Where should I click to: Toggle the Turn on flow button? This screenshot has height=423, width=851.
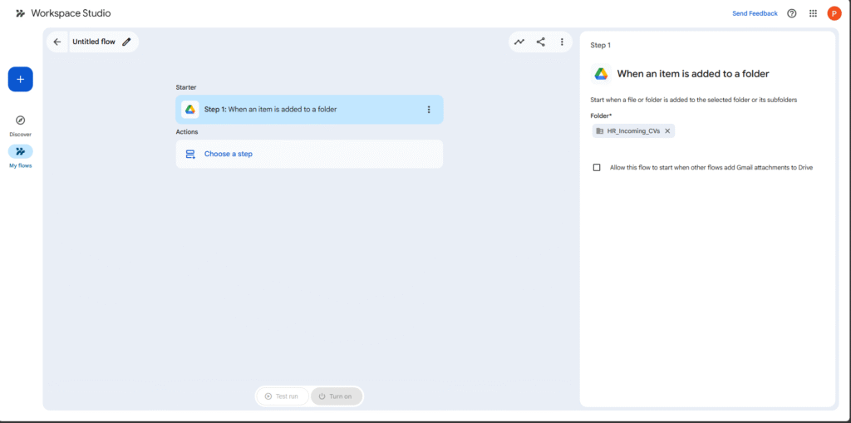[x=337, y=396]
